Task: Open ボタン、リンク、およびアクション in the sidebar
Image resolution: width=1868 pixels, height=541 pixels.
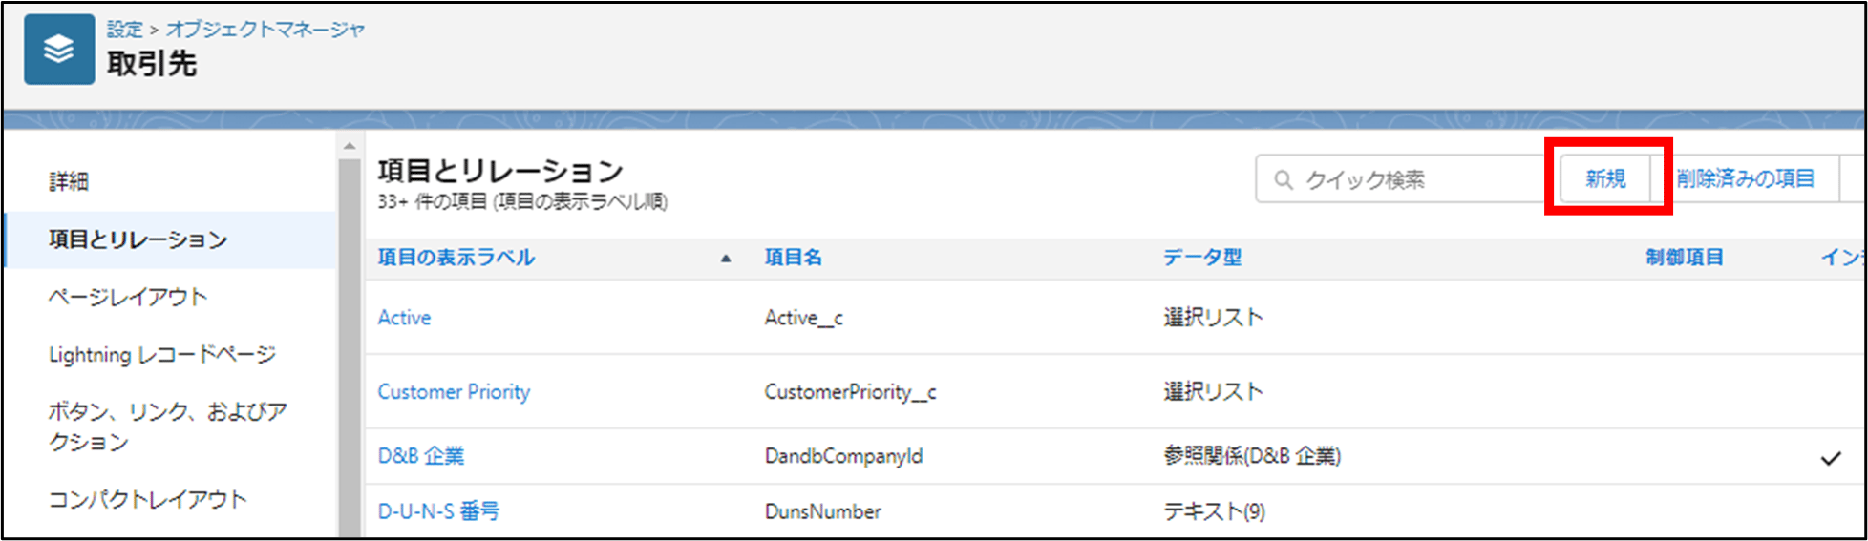Action: point(168,427)
